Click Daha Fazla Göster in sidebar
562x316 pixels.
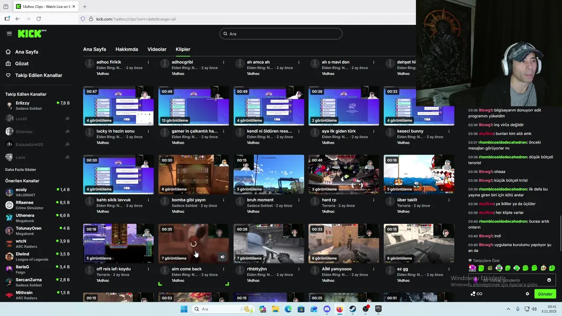point(21,170)
